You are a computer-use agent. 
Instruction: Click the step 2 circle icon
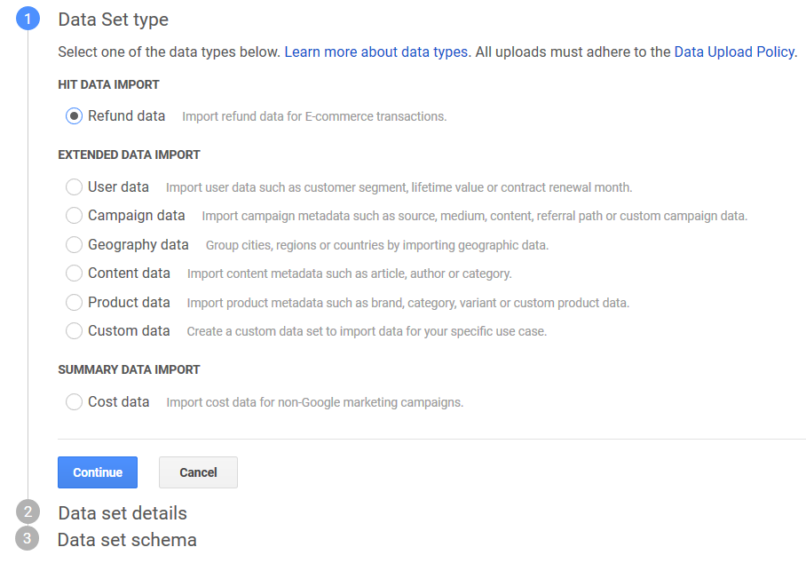(28, 512)
